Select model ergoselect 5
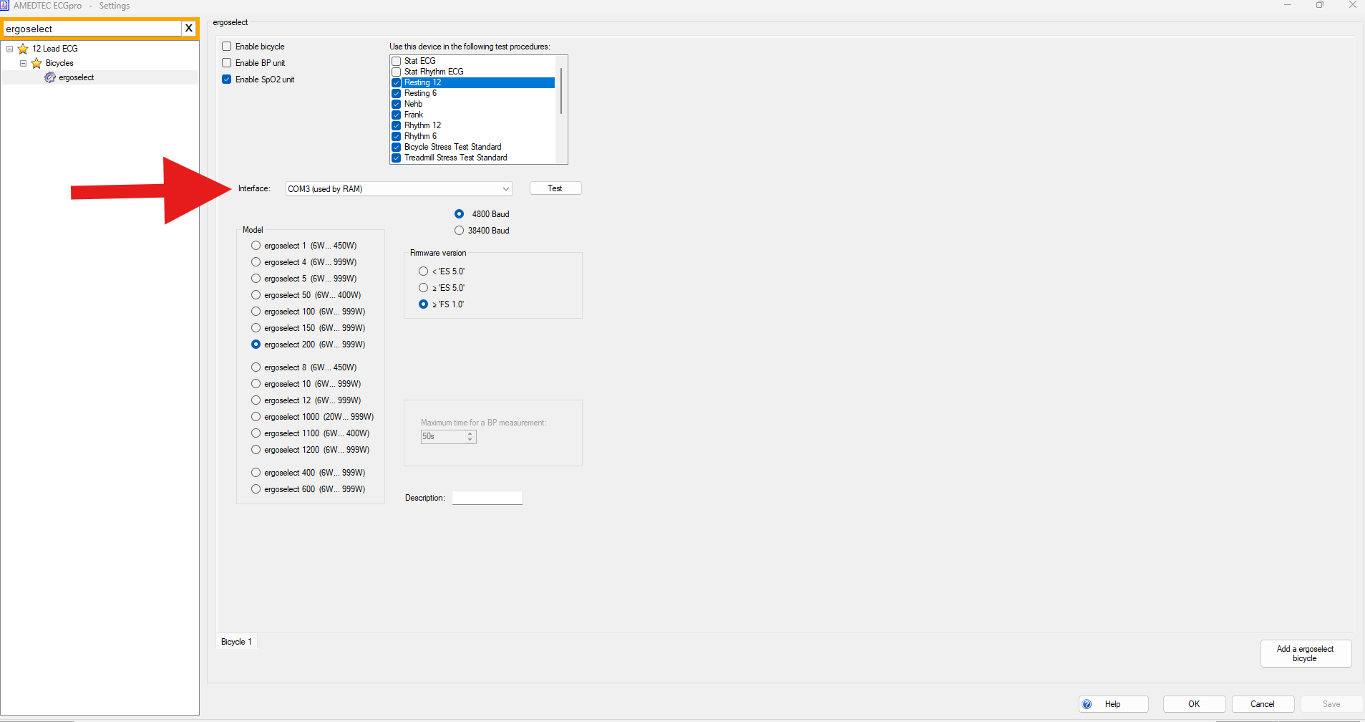1365x722 pixels. [x=256, y=279]
